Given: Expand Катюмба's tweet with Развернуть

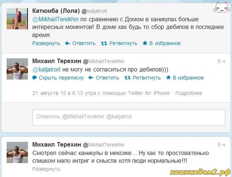Looking at the screenshot, I should [x=46, y=43].
